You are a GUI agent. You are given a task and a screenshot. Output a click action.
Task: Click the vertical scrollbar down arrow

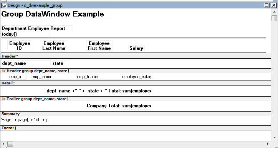coord(275,137)
